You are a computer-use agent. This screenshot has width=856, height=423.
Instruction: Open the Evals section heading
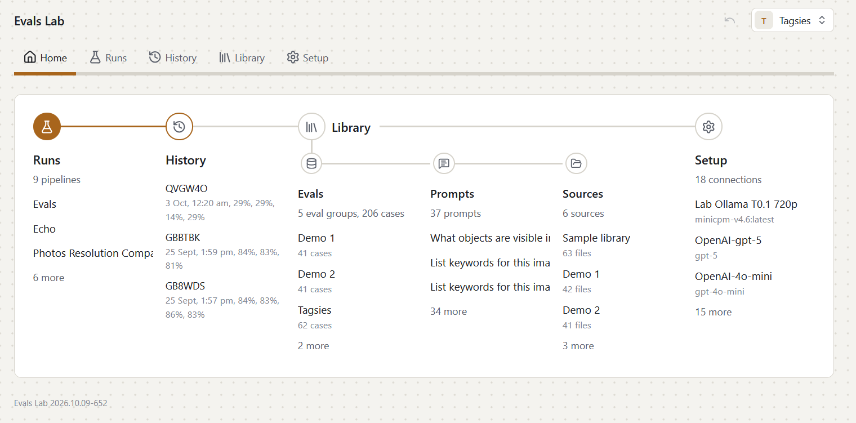pyautogui.click(x=310, y=194)
